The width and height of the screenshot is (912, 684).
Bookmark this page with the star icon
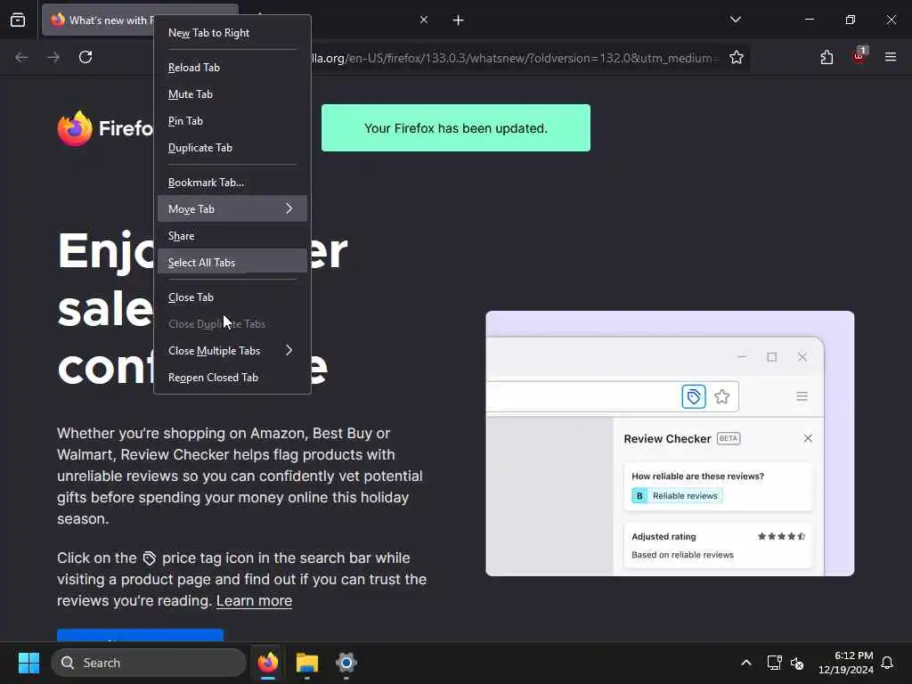coord(737,57)
